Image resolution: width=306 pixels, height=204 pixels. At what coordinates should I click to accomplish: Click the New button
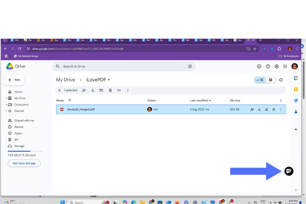14,80
